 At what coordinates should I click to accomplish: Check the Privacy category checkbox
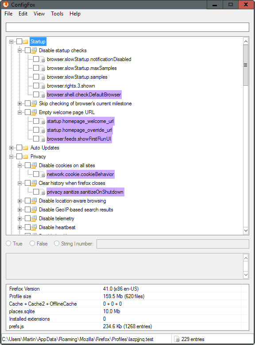click(x=19, y=157)
